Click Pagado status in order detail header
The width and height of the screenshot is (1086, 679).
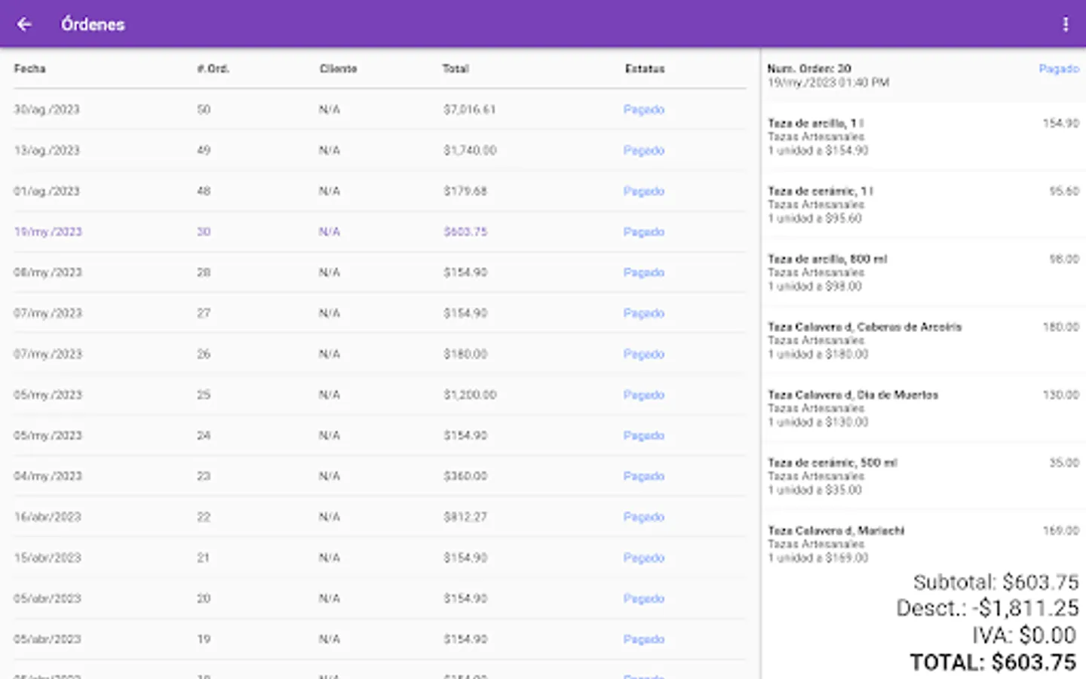tap(1059, 69)
